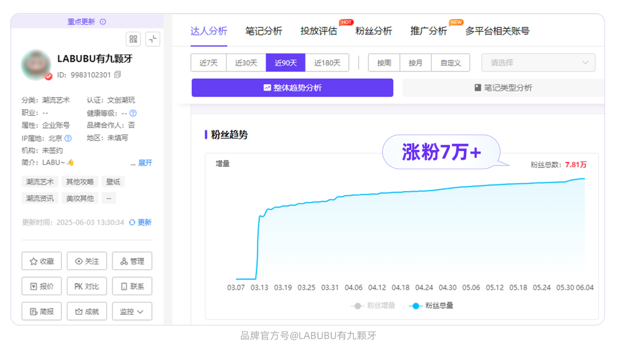The height and width of the screenshot is (349, 617).
Task: Select the 近30天 time range
Action: pos(246,63)
